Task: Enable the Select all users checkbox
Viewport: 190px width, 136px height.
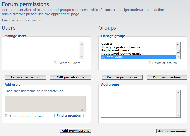Action: 55,62
